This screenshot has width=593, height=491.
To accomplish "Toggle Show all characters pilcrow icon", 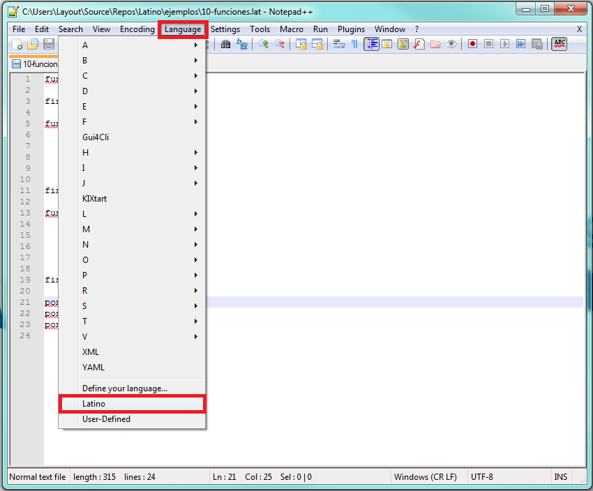I will [354, 44].
